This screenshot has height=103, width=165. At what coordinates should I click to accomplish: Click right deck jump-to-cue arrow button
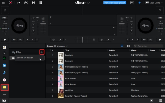point(150,40)
